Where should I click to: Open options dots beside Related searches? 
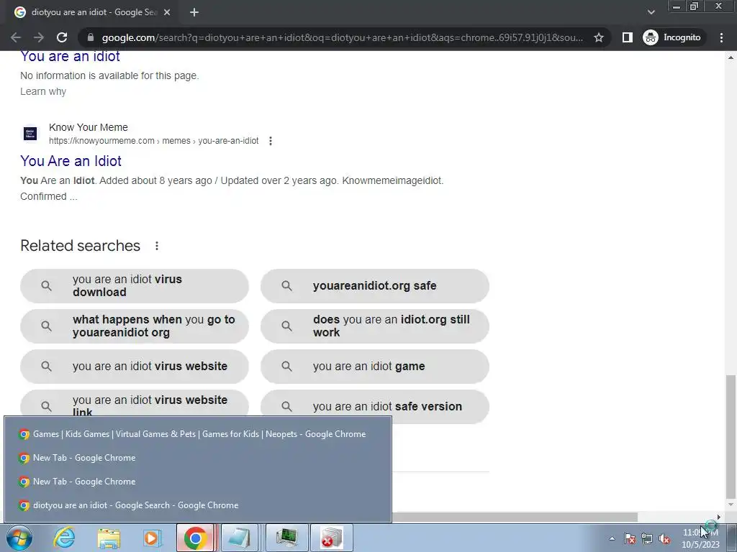tap(156, 246)
